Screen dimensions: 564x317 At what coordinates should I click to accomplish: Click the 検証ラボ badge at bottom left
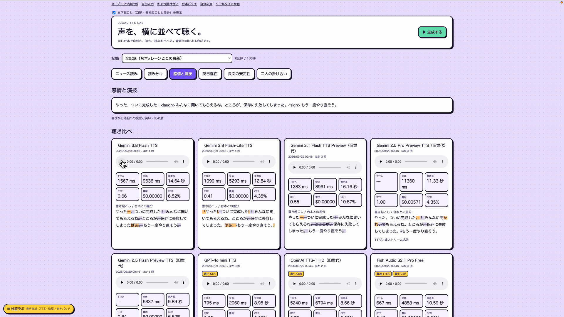(x=39, y=309)
